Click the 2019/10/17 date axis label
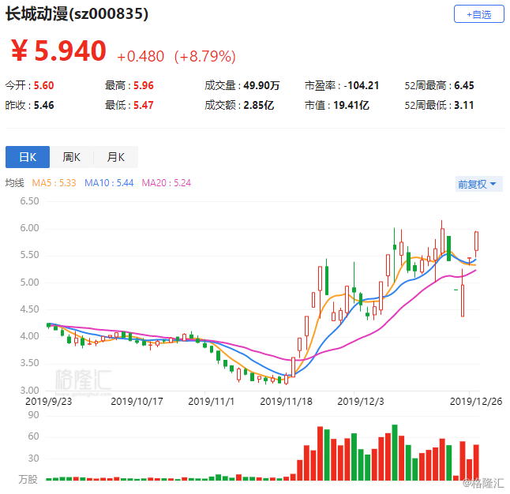510x494 pixels. click(x=137, y=402)
